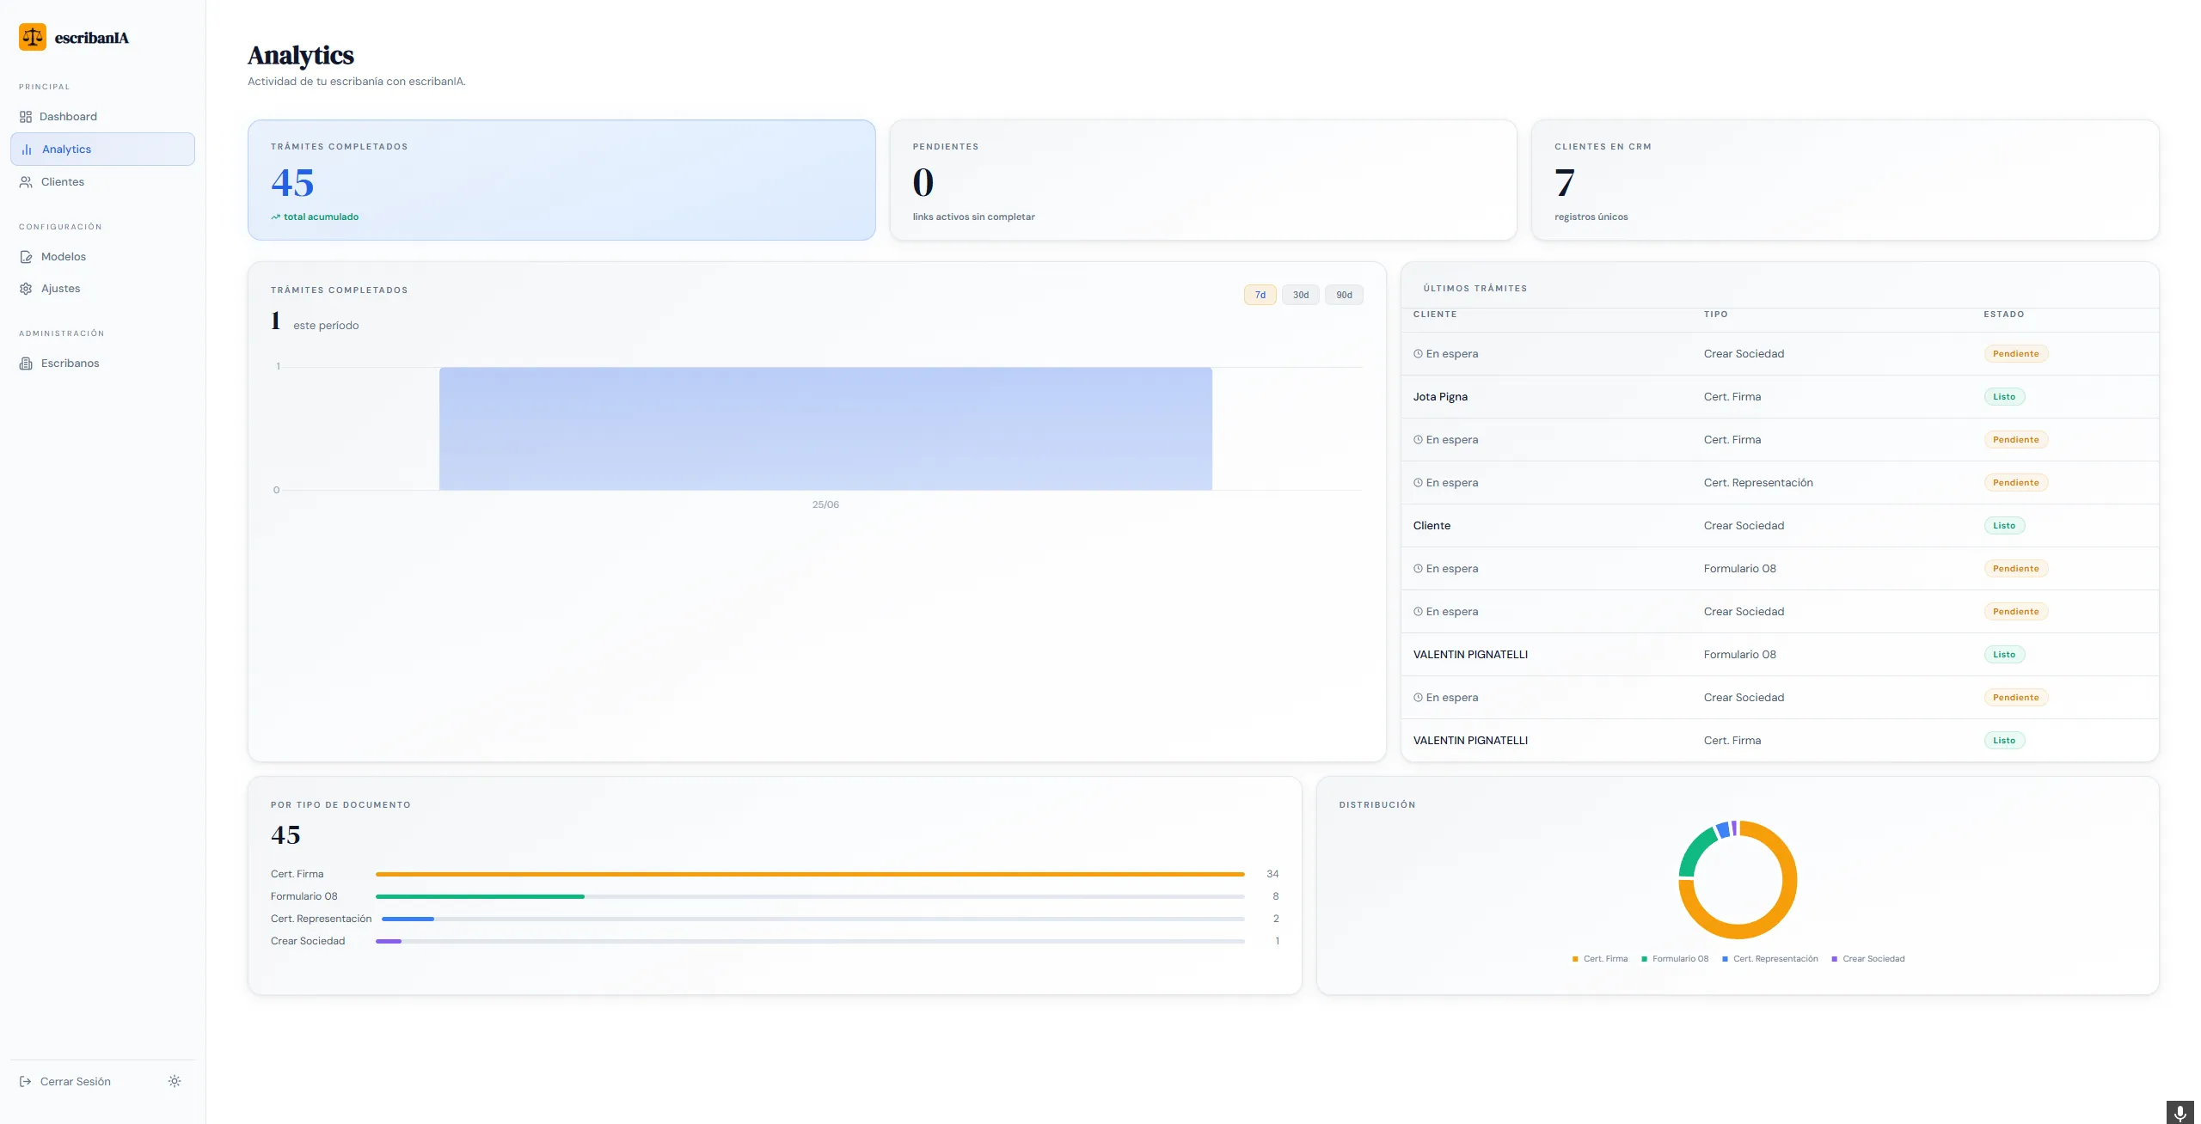Click the Cert. Firma orange progress bar
This screenshot has width=2201, height=1124.
tap(810, 874)
